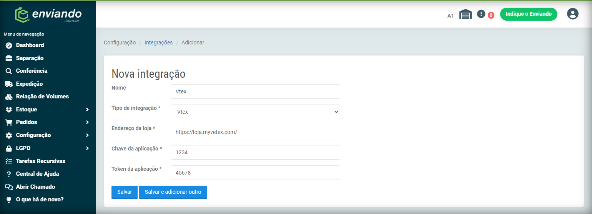Image resolution: width=592 pixels, height=214 pixels.
Task: Open the alert notifications exclamation icon
Action: [481, 14]
